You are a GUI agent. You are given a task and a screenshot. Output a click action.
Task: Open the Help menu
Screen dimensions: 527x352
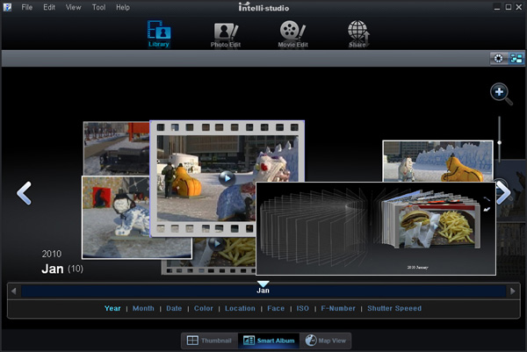pos(123,7)
